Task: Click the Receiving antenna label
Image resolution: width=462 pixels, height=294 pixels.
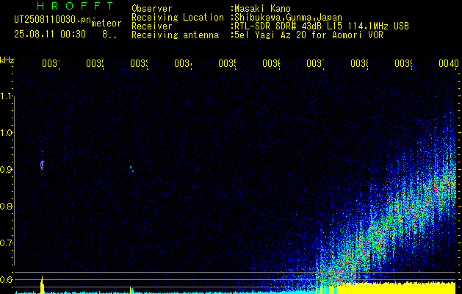Action: coord(176,35)
